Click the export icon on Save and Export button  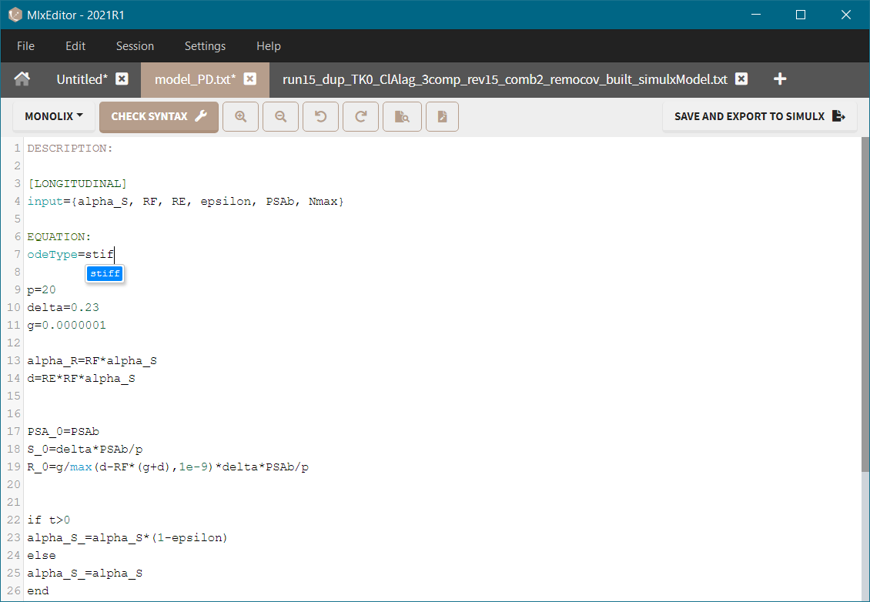838,115
